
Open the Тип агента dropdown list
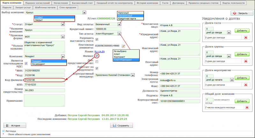coord(119,34)
